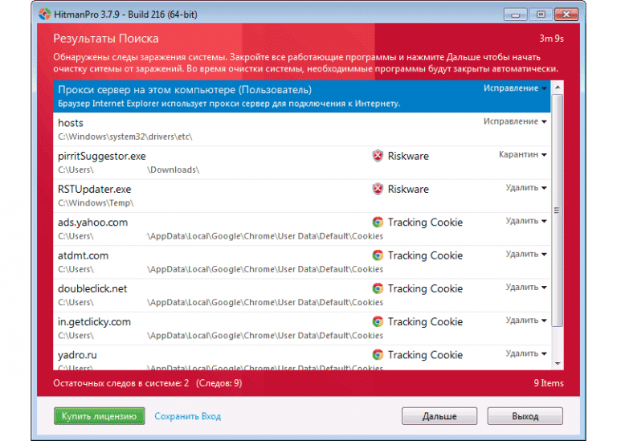Click the C:\Windows\Temp\ path

coord(96,203)
